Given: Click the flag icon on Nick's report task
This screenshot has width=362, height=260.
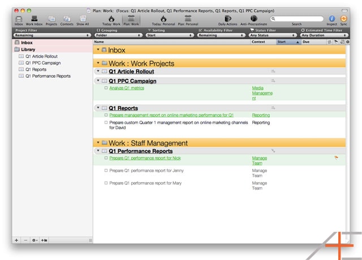Looking at the screenshot, I should [336, 158].
